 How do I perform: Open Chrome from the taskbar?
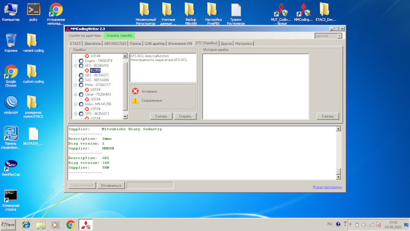pos(70,225)
